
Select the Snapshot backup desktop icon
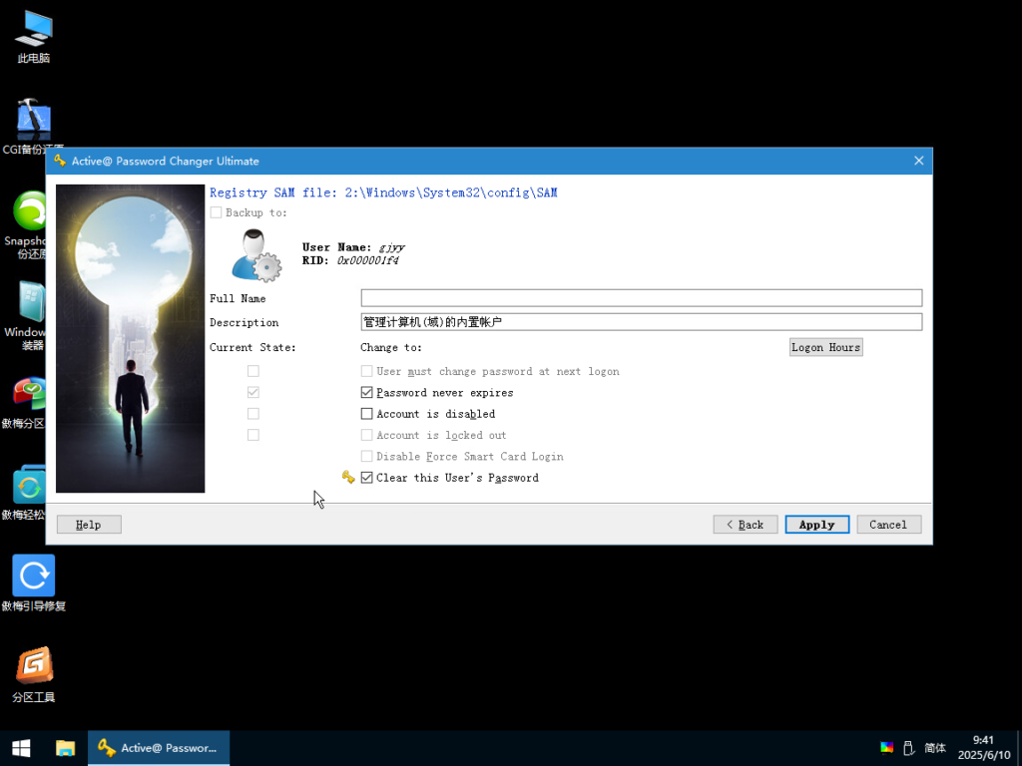click(25, 224)
